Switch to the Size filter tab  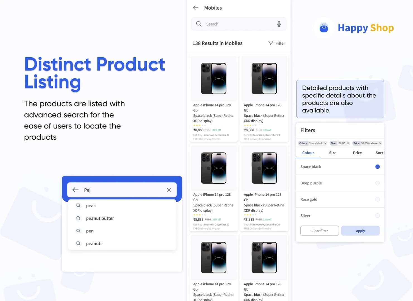pos(333,153)
